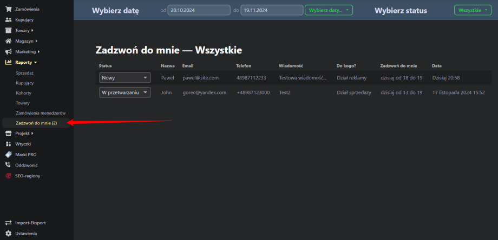Click the Marki PRO tag icon
The width and height of the screenshot is (498, 240).
coord(8,155)
